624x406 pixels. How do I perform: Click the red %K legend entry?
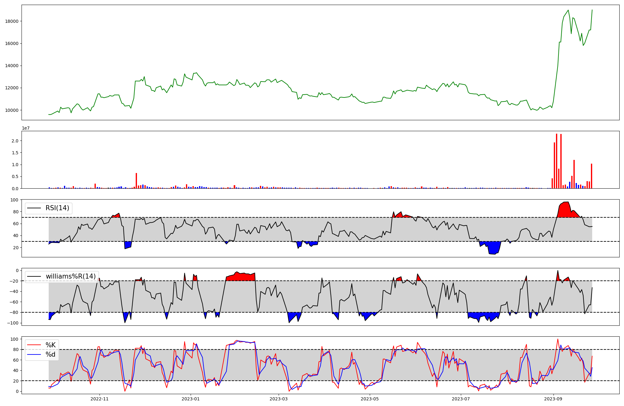point(50,345)
